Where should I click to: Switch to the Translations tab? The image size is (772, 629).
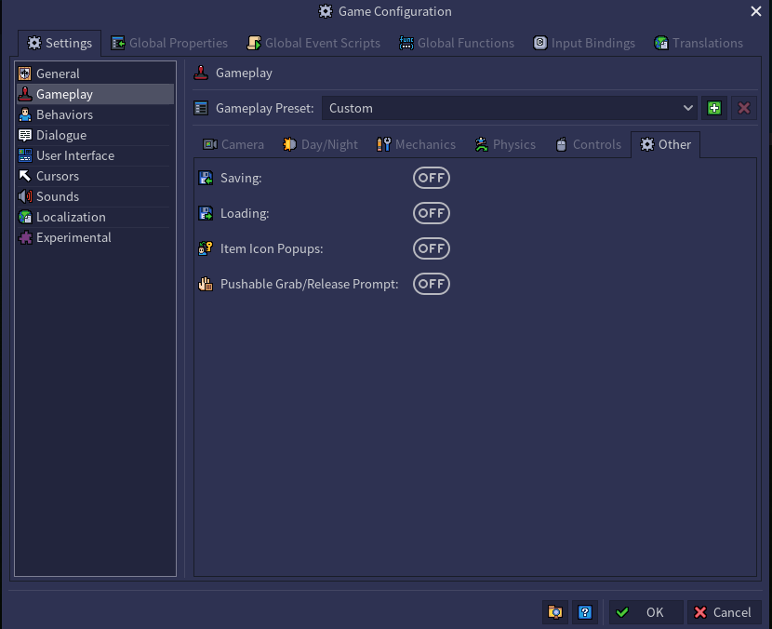pos(699,44)
